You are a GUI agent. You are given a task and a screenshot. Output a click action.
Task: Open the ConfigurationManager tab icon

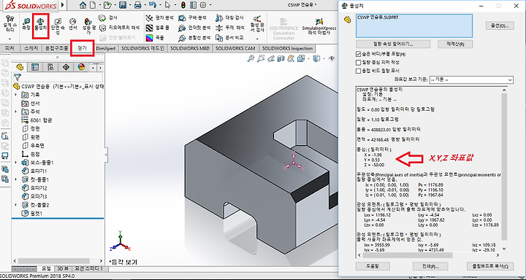point(50,67)
